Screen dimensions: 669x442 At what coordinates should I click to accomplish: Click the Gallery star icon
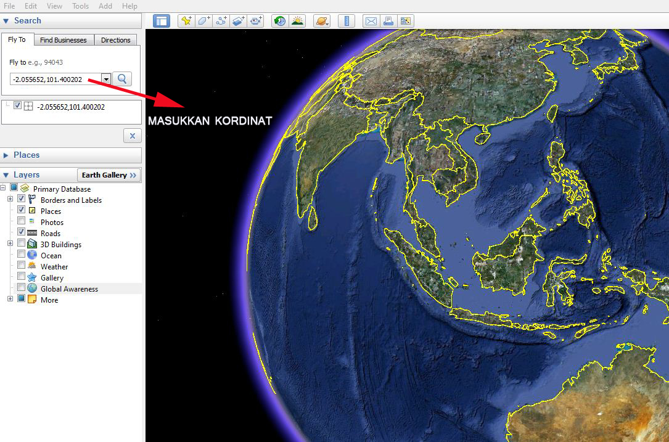click(x=32, y=277)
